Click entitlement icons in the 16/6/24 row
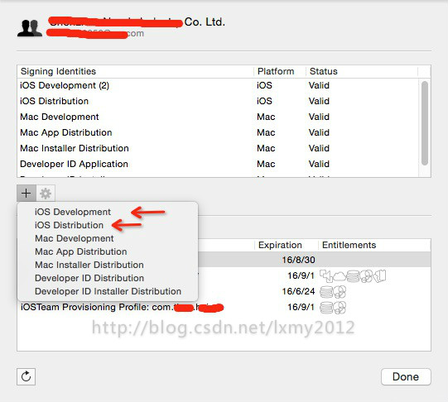Image resolution: width=448 pixels, height=402 pixels. (333, 292)
